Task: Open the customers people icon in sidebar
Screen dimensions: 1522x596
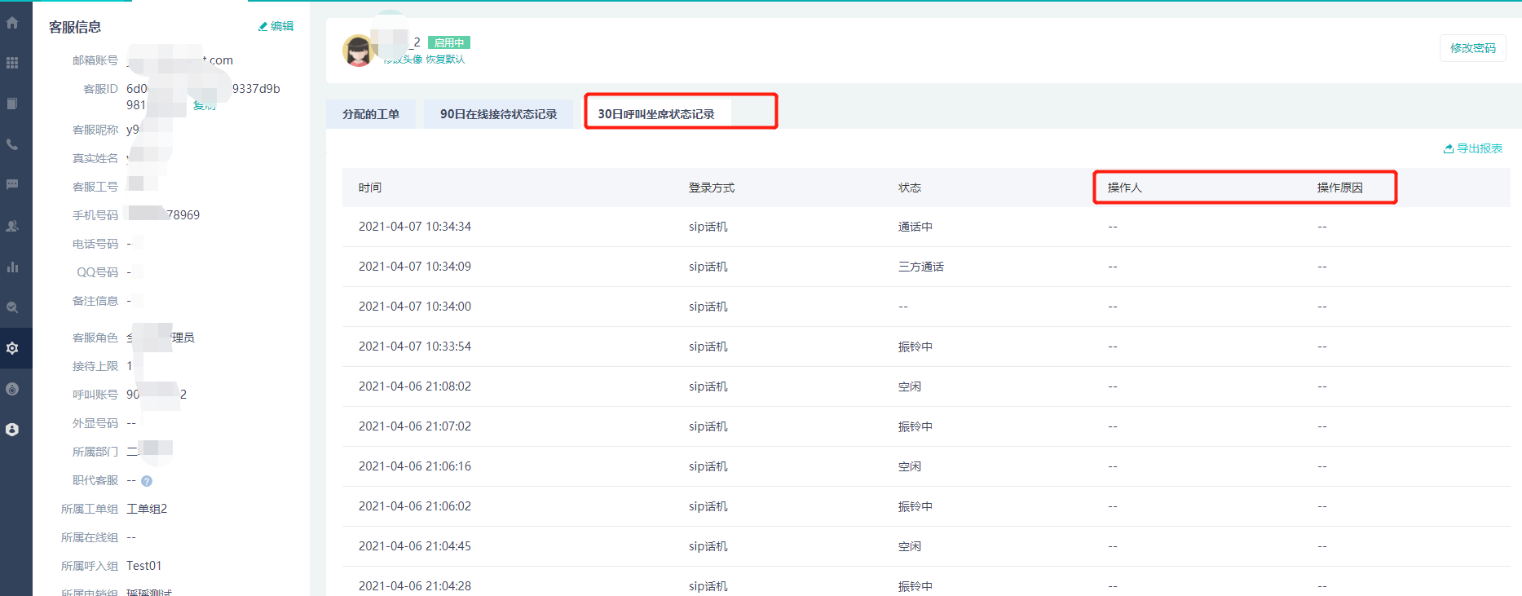Action: pyautogui.click(x=12, y=226)
